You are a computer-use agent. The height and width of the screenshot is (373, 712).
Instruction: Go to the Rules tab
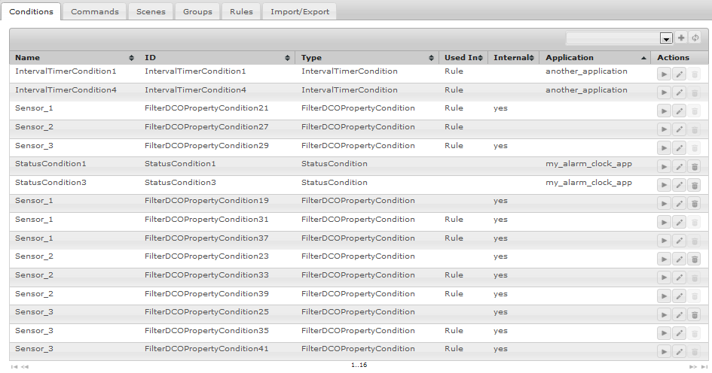(241, 11)
